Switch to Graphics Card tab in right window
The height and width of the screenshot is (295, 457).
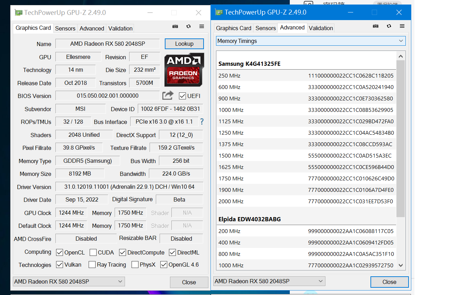click(x=234, y=28)
